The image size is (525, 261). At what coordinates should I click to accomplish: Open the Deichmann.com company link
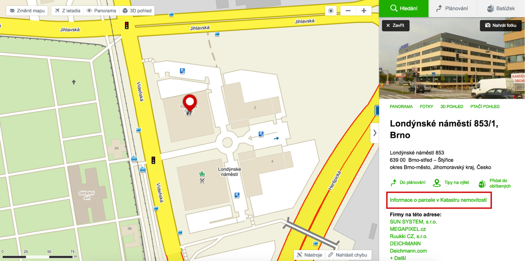(x=408, y=251)
